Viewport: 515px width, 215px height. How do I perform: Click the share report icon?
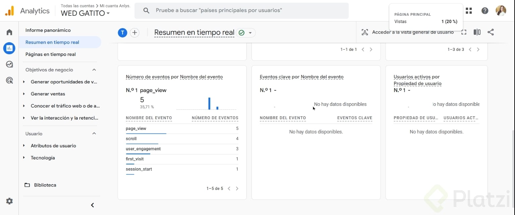[491, 32]
